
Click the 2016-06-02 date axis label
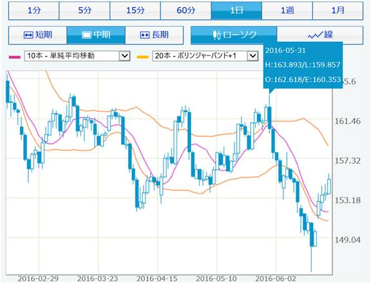coord(276,278)
